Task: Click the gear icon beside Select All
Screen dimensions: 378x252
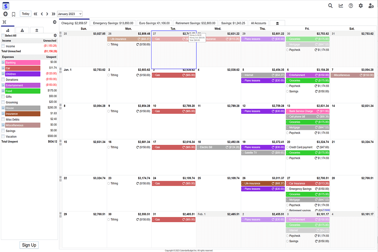Action: point(55,35)
